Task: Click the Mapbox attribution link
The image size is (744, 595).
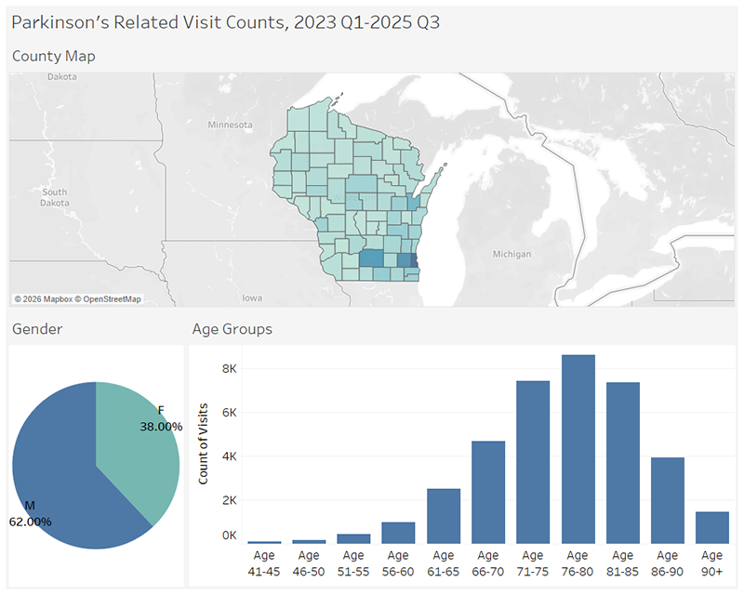Action: coord(47,299)
